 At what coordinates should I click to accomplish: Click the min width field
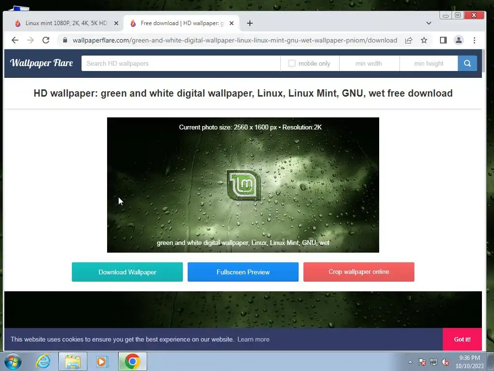click(369, 63)
